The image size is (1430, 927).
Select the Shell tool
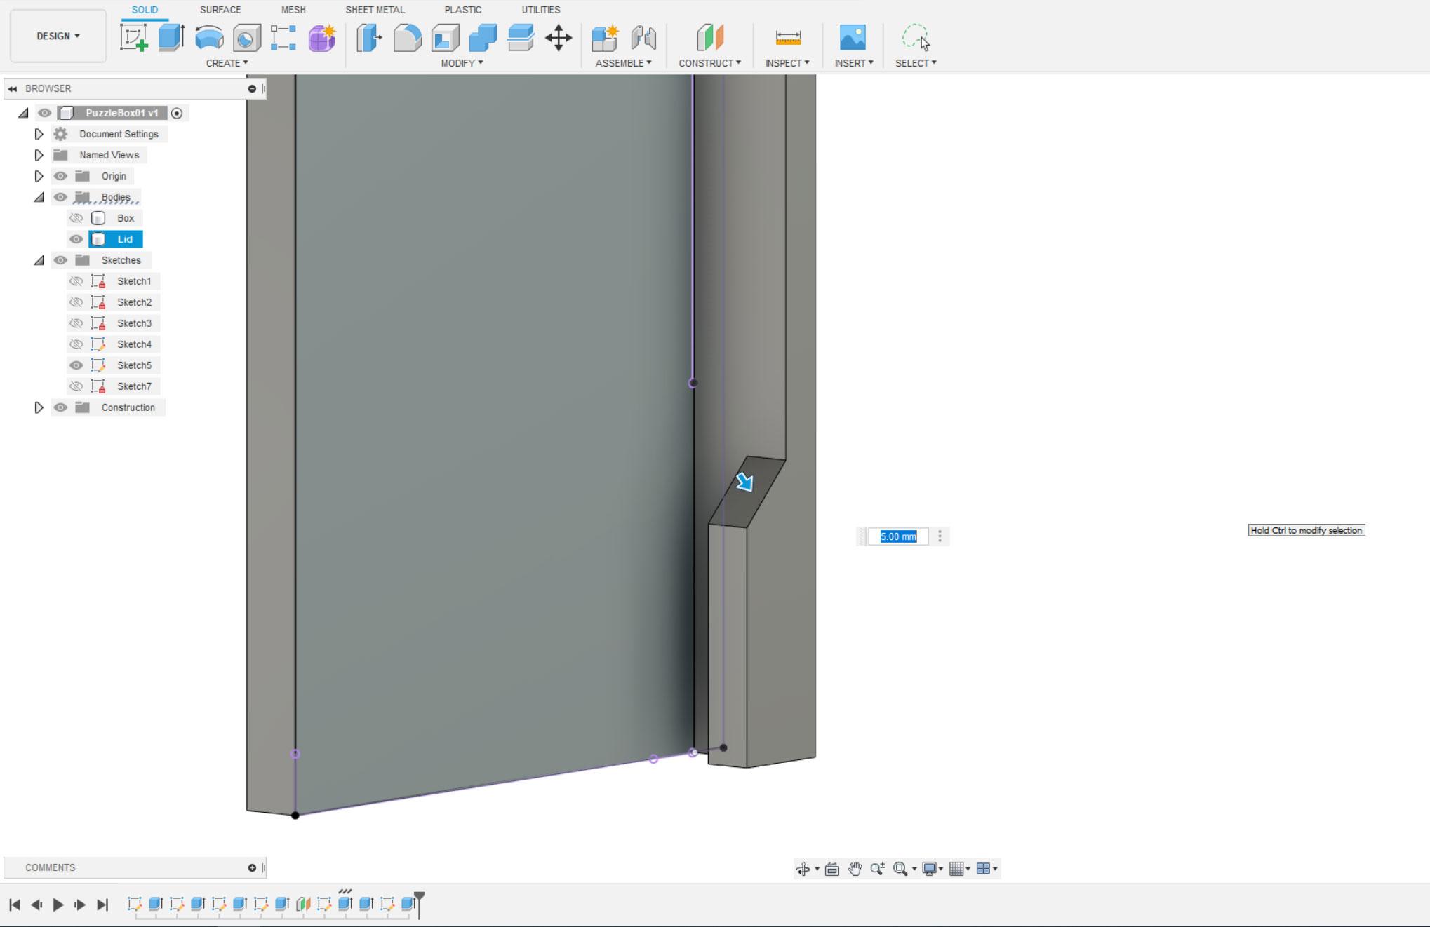445,38
